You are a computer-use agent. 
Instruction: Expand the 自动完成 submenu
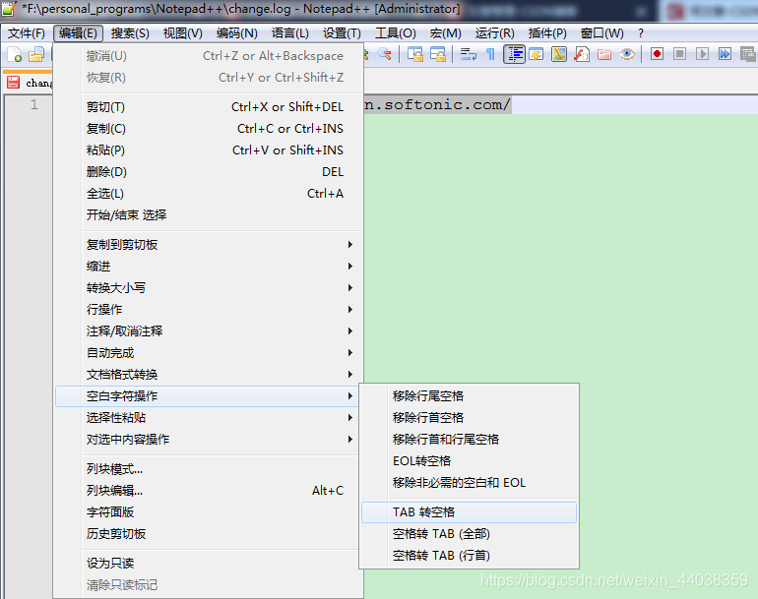click(x=209, y=353)
